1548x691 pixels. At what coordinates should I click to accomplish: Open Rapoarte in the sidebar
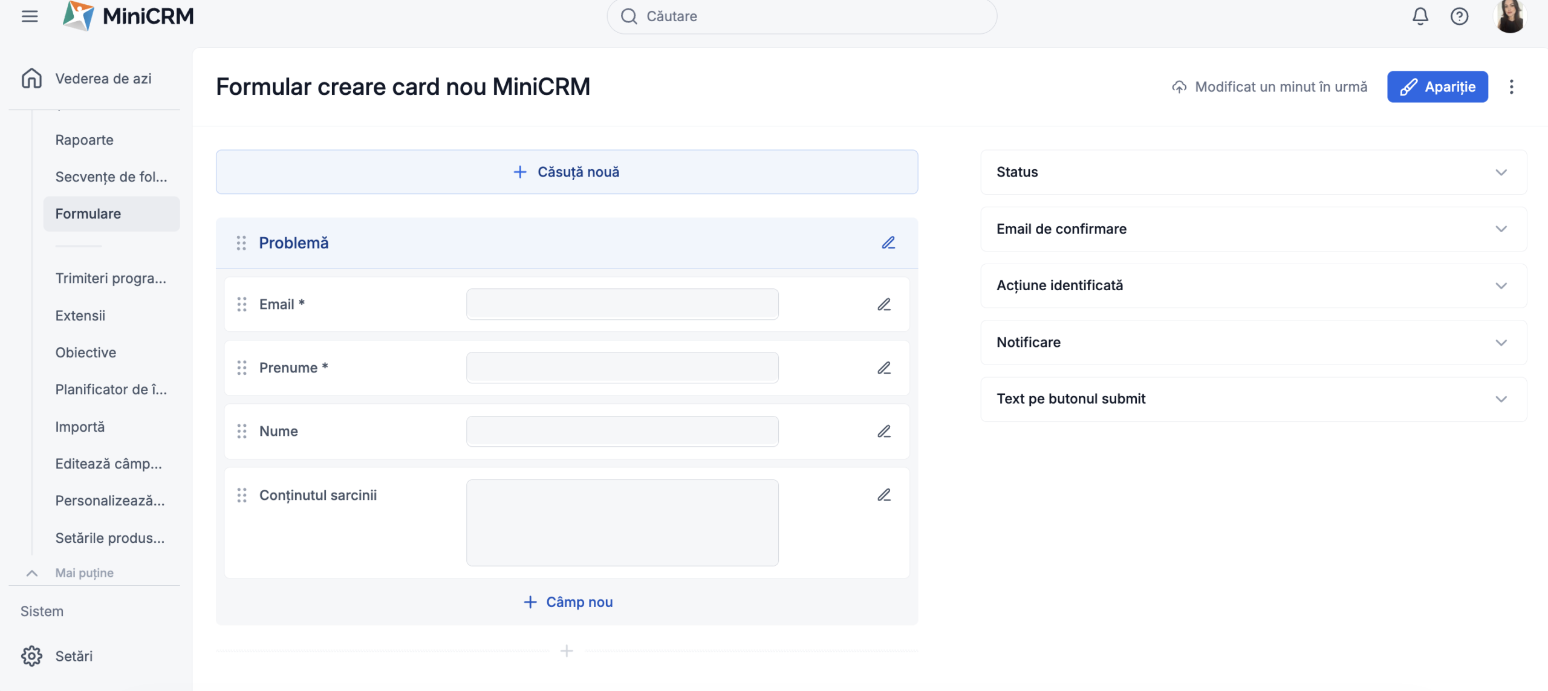coord(85,140)
